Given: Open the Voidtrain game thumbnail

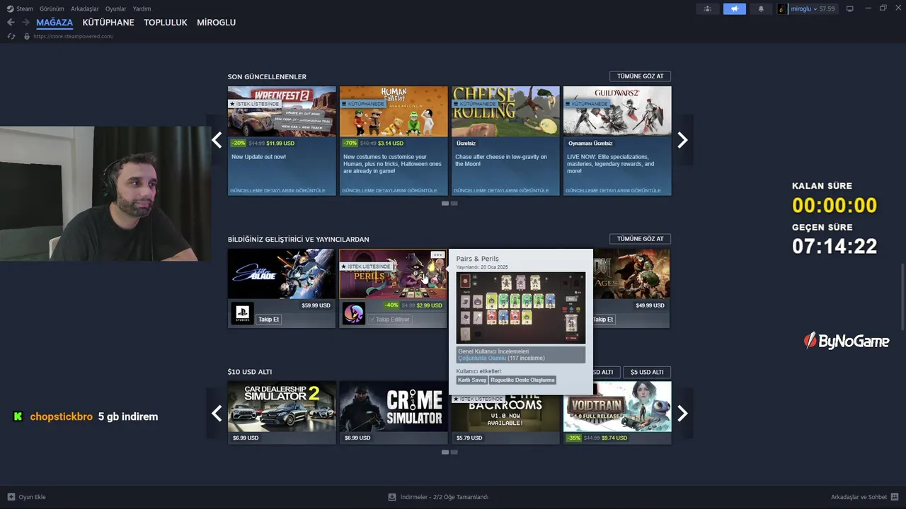Looking at the screenshot, I should (x=617, y=406).
